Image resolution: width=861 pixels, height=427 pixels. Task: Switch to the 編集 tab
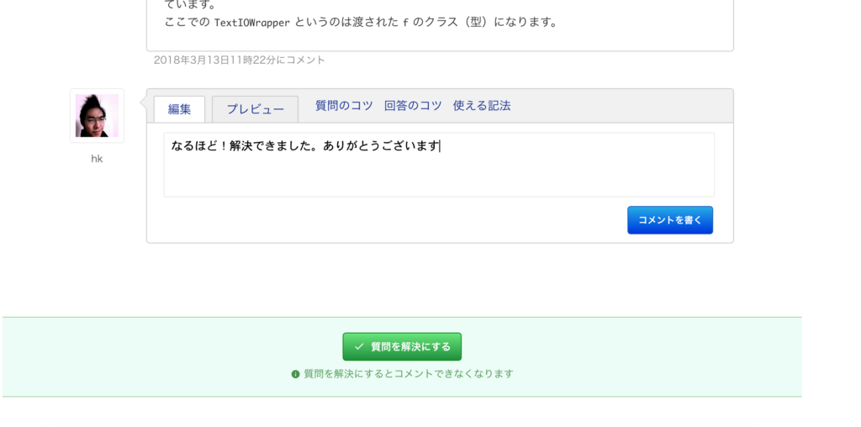tap(179, 109)
